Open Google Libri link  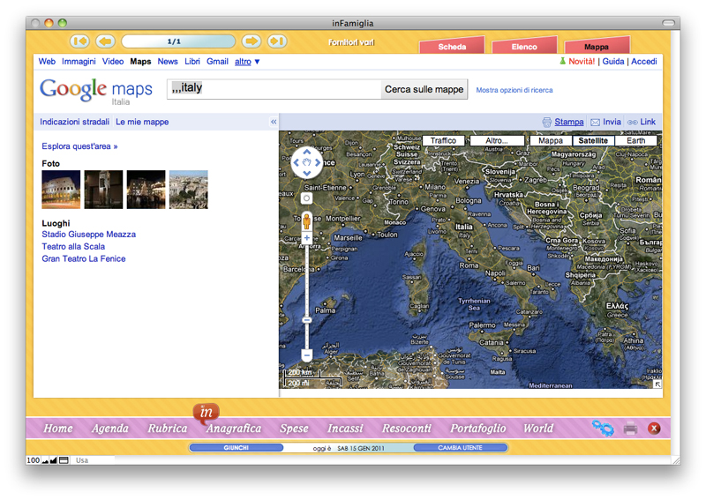click(x=192, y=62)
